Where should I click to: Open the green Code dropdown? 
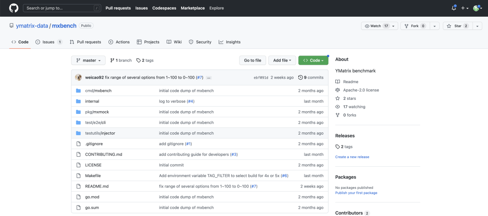(x=313, y=61)
